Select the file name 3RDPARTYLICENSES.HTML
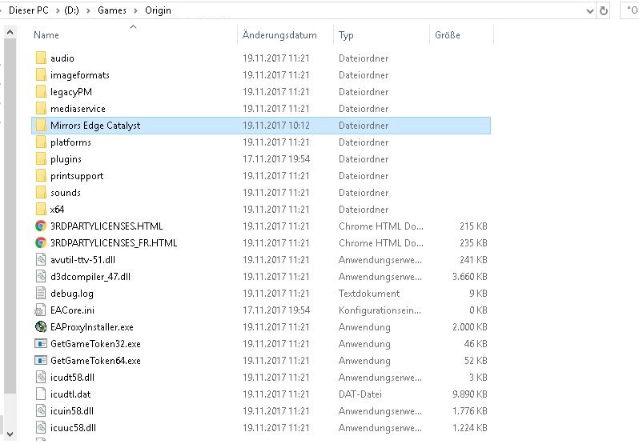Screen dimensions: 639x444 coord(106,226)
